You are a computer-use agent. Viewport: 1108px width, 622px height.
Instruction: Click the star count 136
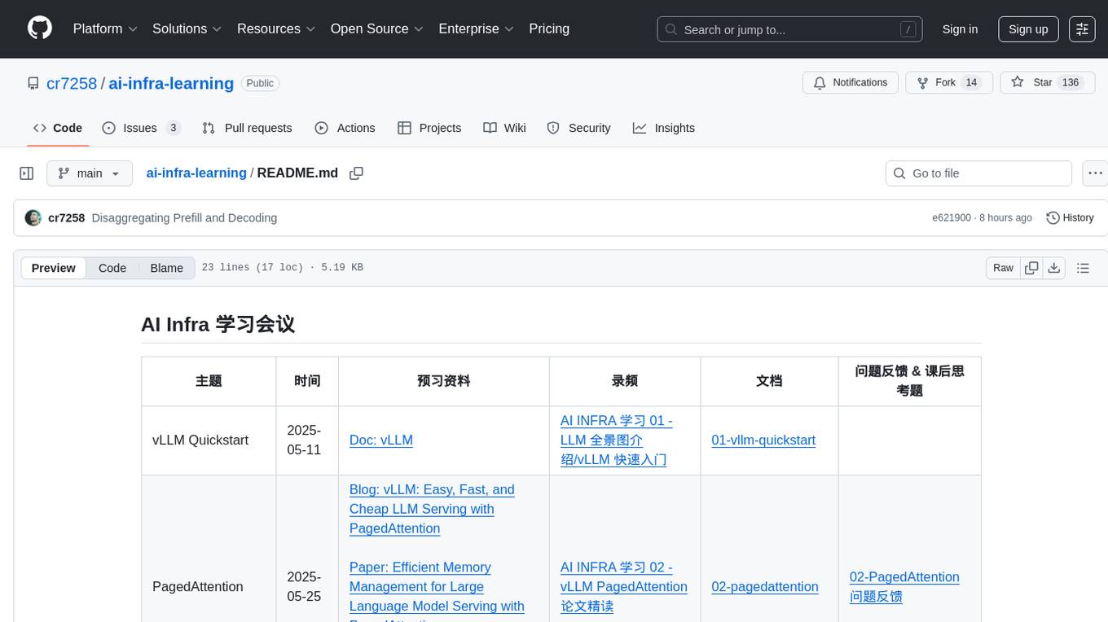(1071, 83)
